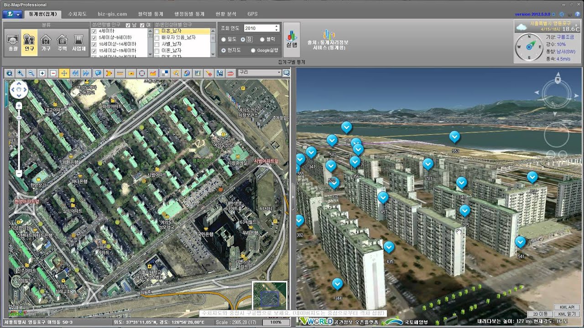Switch to the 블럭별 통계 tab
Screen dimensions: 584x328
click(x=150, y=14)
